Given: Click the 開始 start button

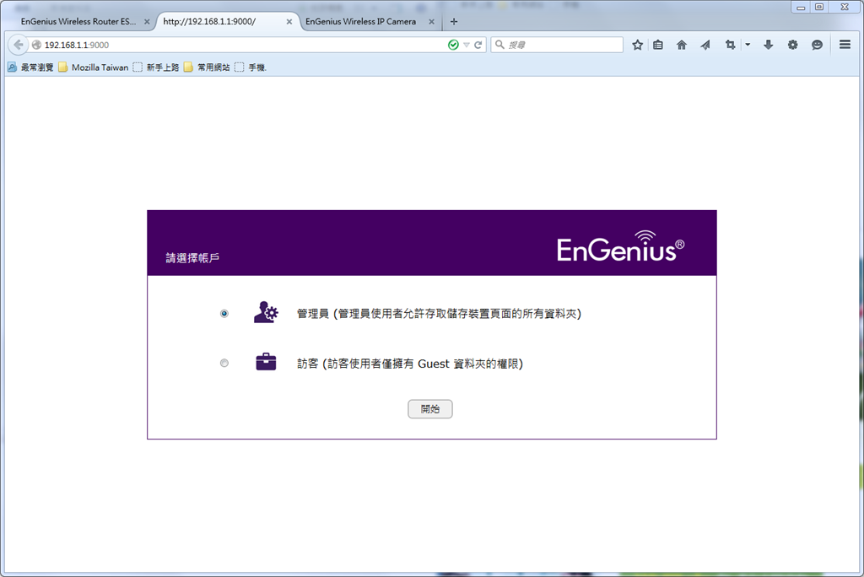Looking at the screenshot, I should [x=429, y=409].
